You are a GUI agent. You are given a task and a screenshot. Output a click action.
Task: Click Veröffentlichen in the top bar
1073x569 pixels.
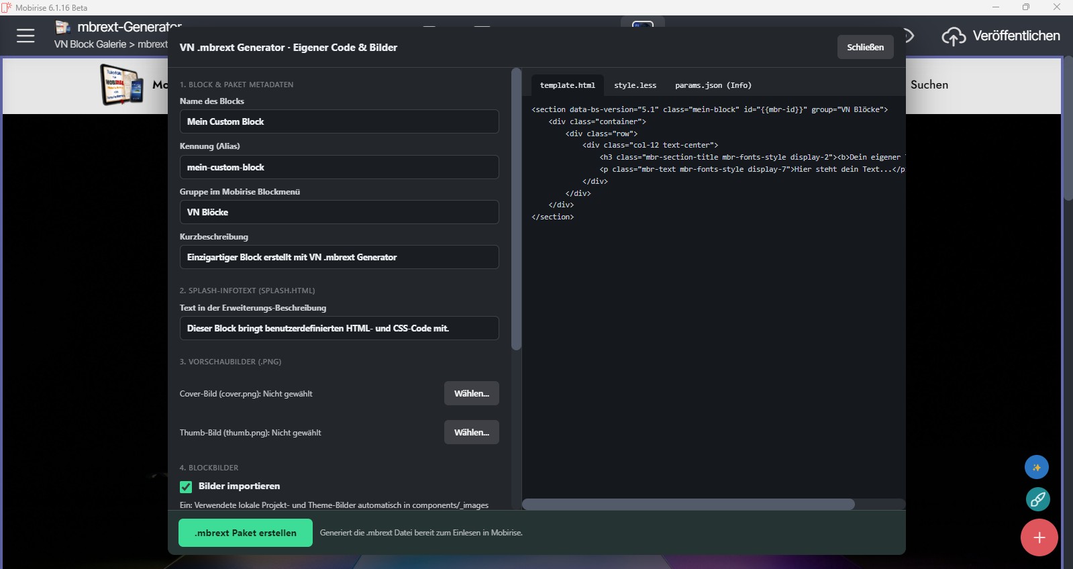point(1016,36)
